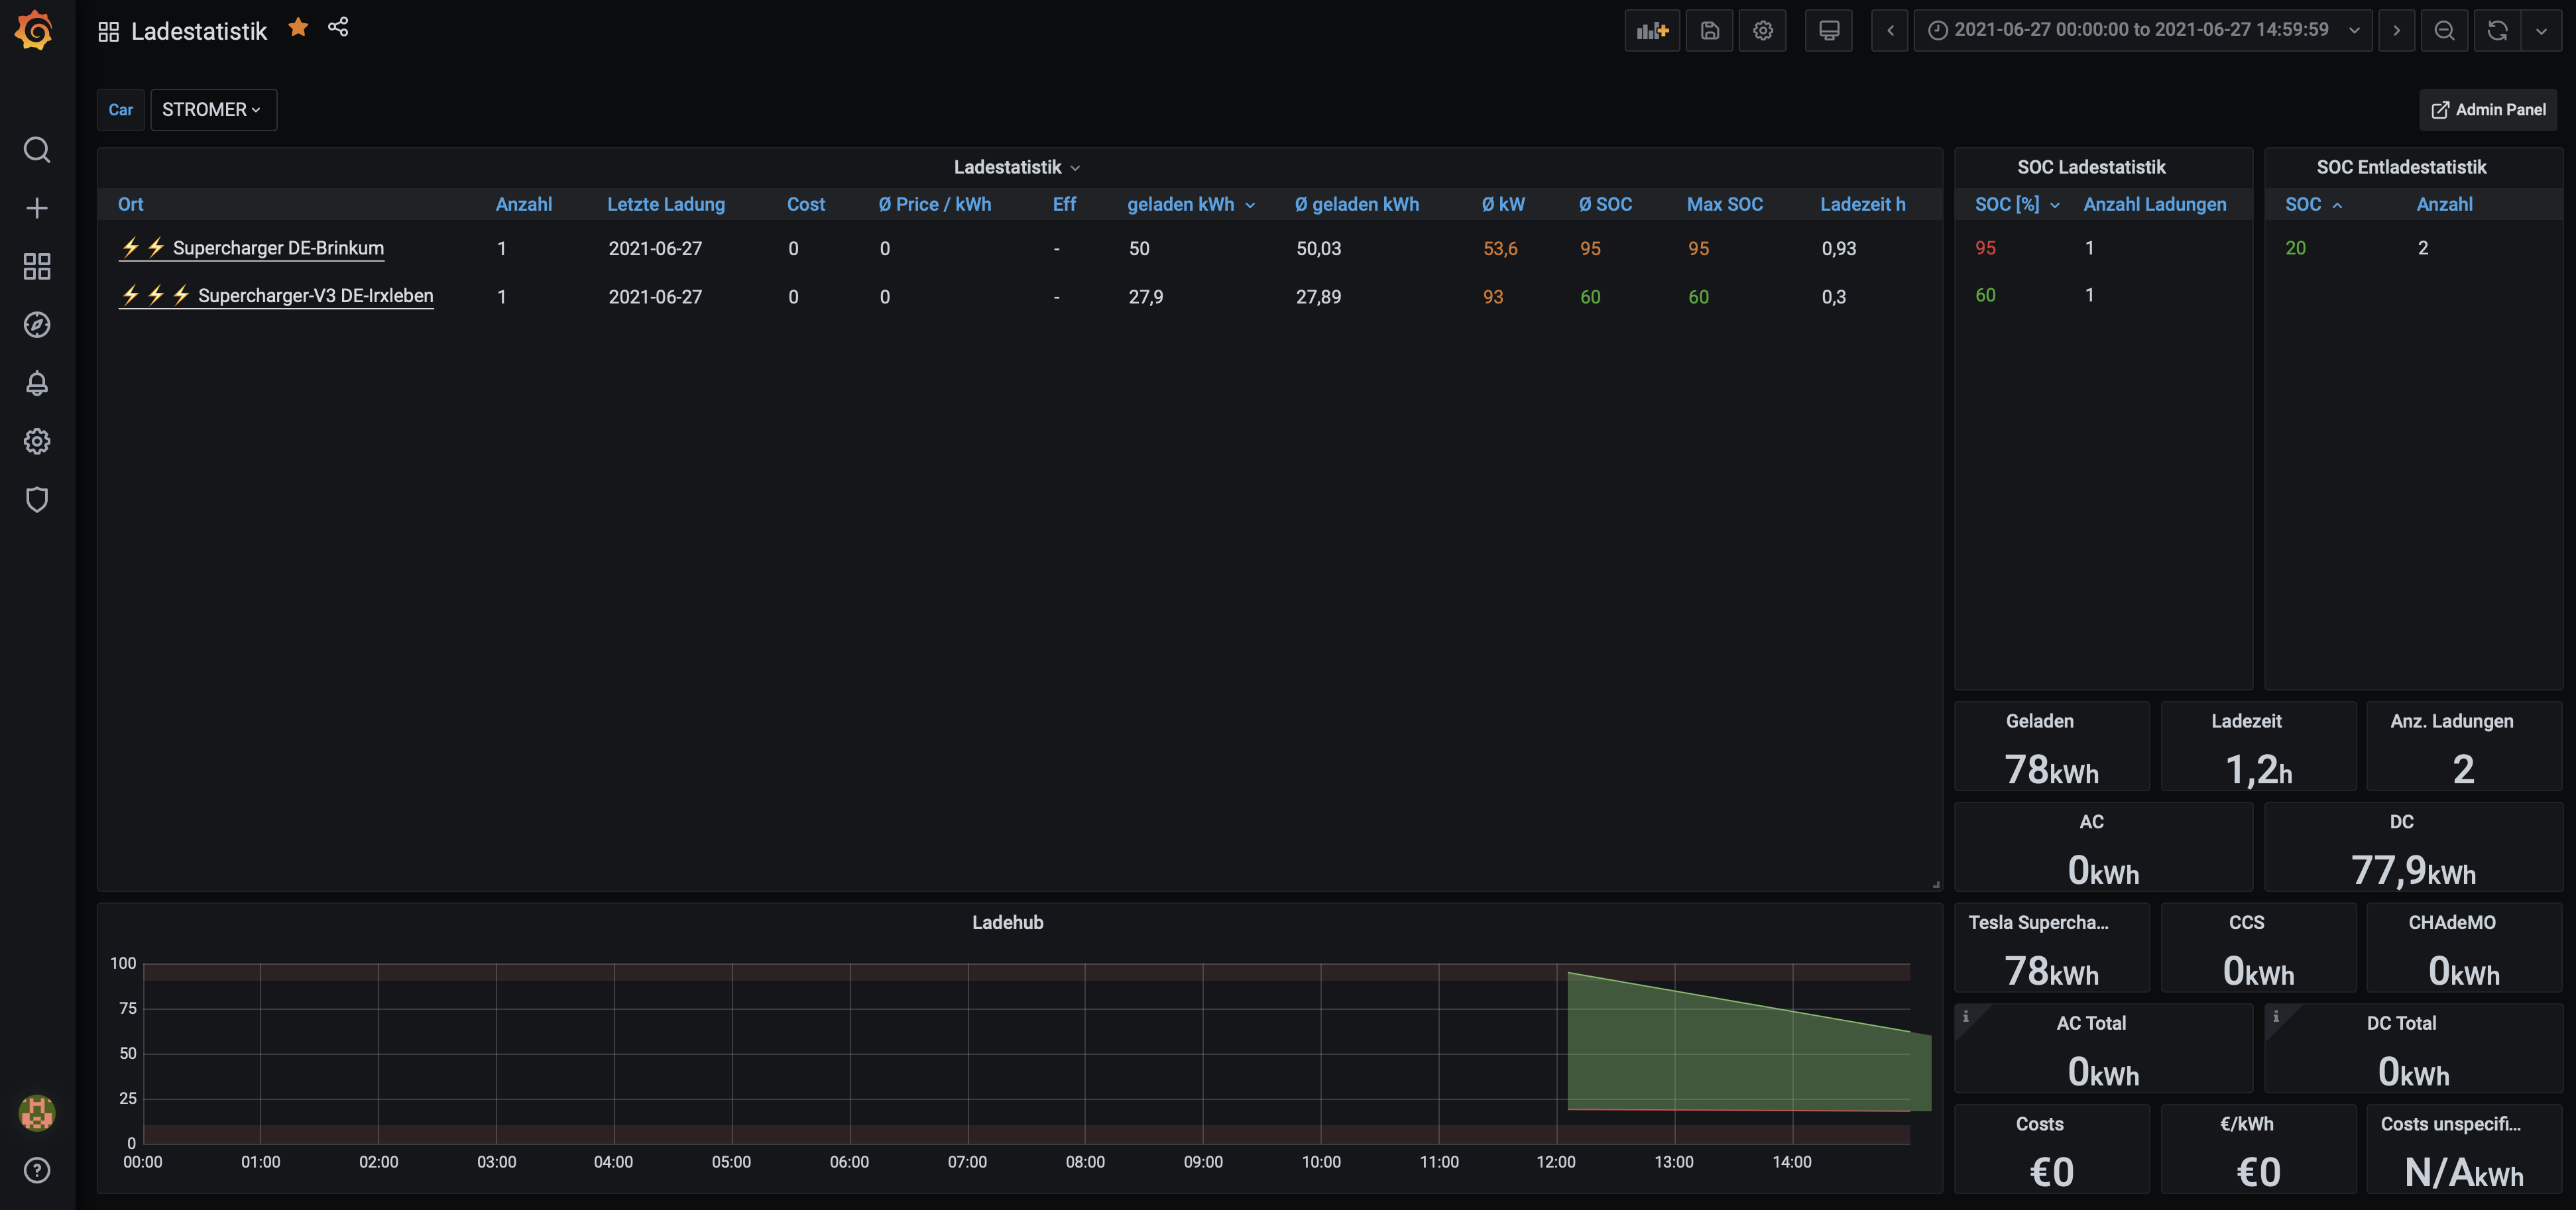
Task: Open the Grafana search sidebar icon
Action: [37, 150]
